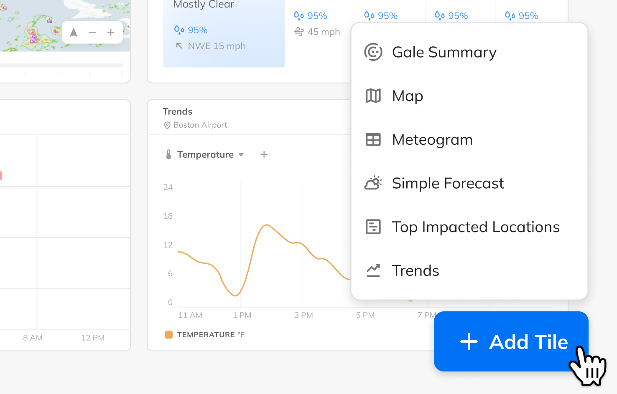Choose Top Impacted Locations from the menu

(x=476, y=227)
